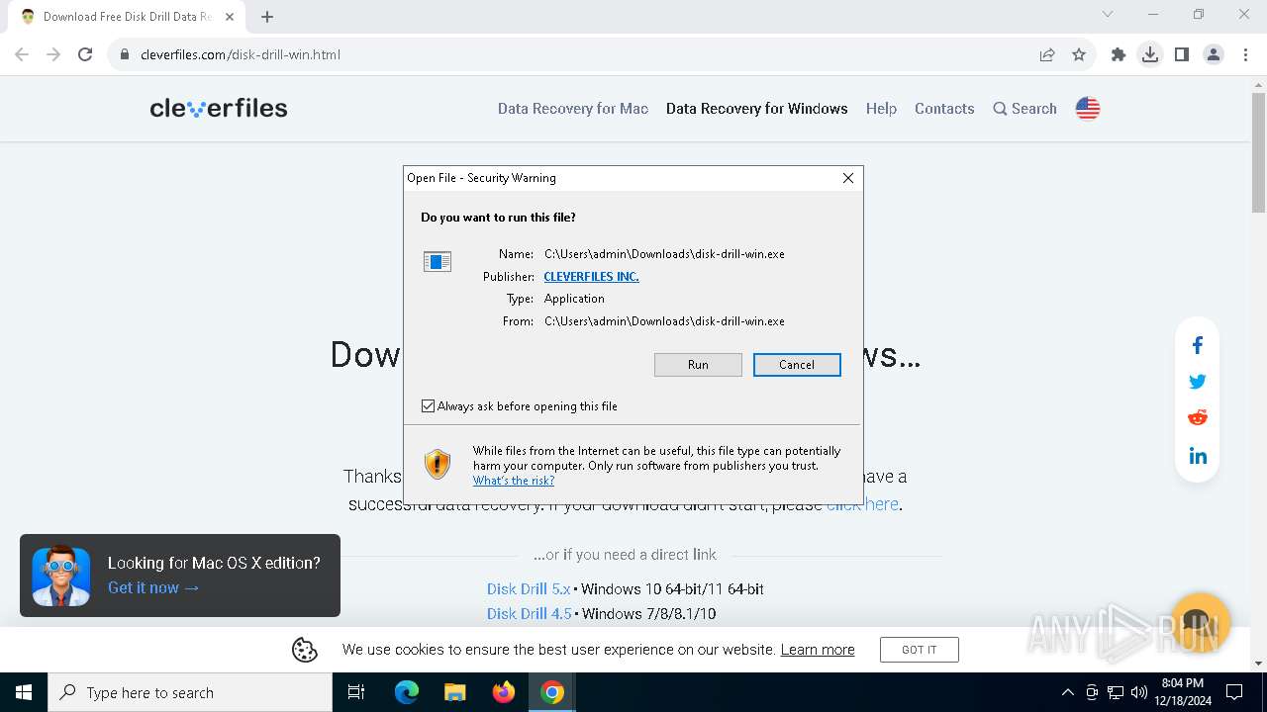This screenshot has width=1267, height=712.
Task: Open Data Recovery for Mac menu
Action: click(573, 109)
